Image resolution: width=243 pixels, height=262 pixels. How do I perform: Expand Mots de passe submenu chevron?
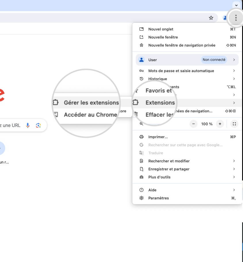[x=234, y=71]
